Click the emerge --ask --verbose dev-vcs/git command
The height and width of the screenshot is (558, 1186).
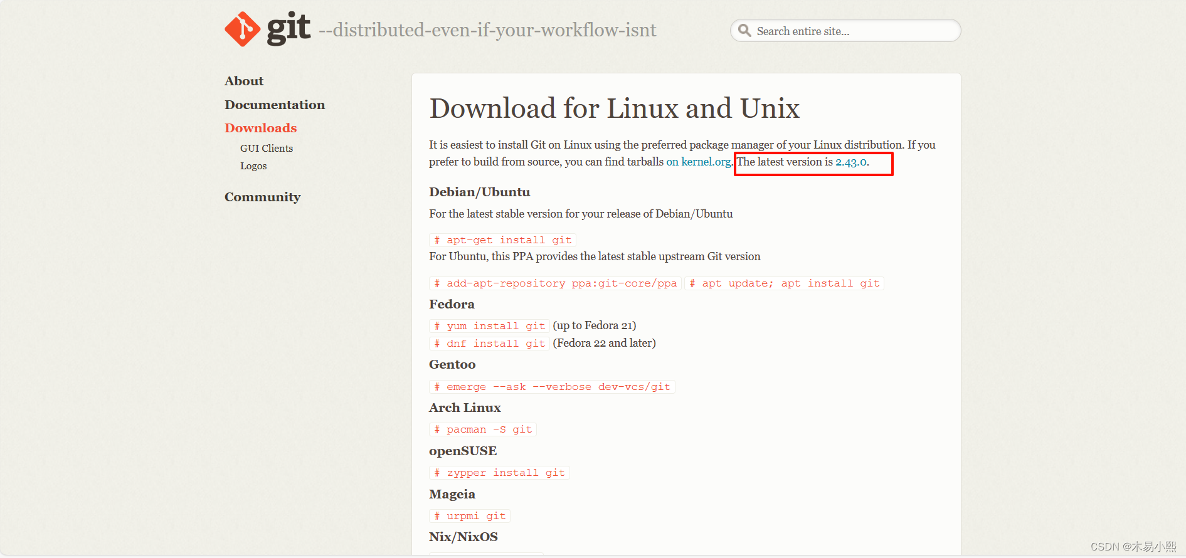click(x=552, y=387)
